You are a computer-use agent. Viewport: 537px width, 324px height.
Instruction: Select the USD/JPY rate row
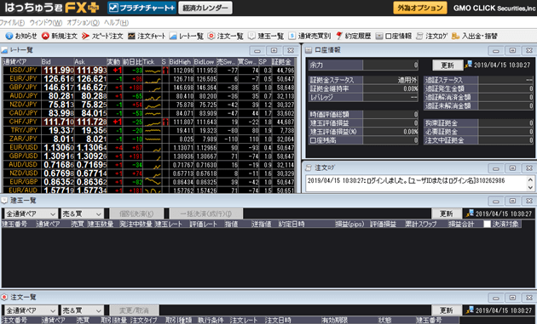148,71
